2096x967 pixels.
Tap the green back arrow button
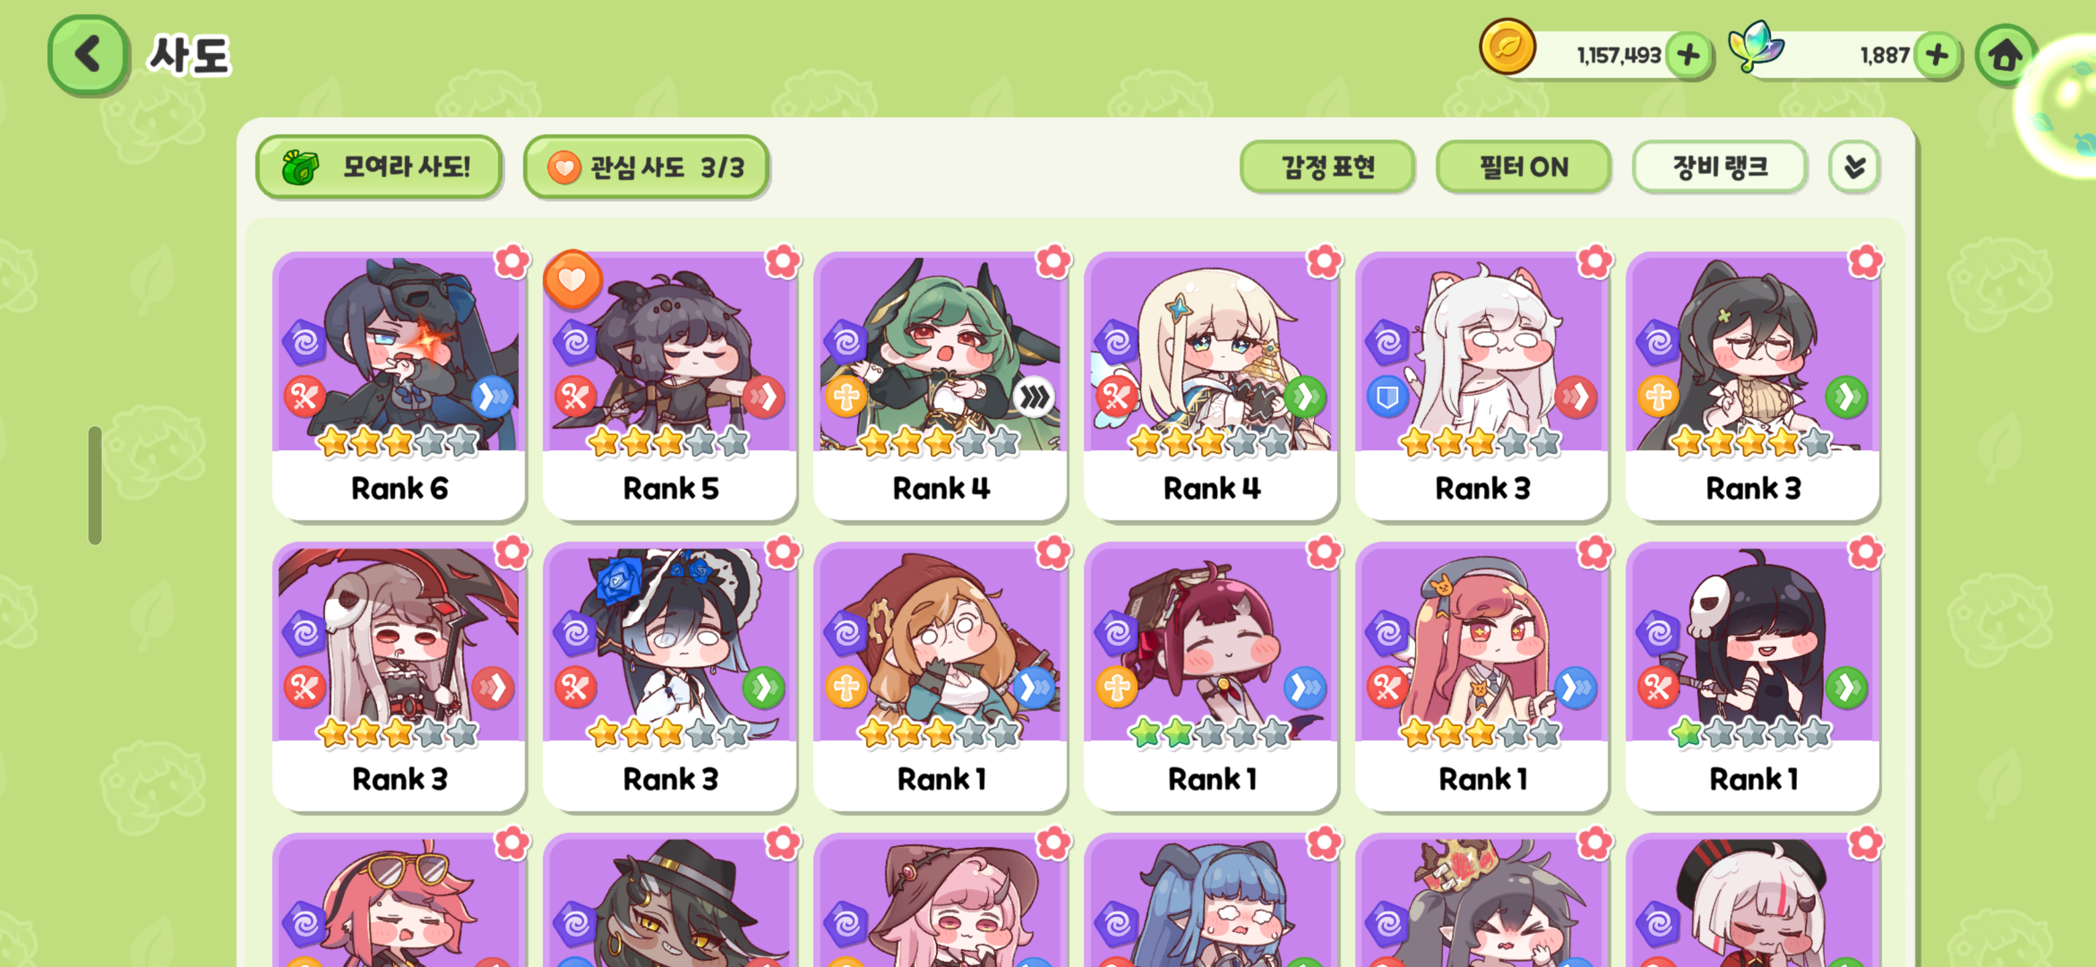click(88, 55)
